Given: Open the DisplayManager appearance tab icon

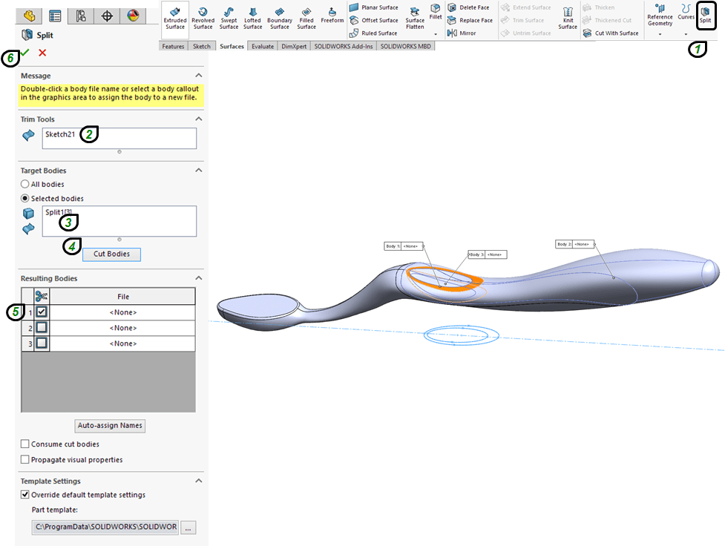Looking at the screenshot, I should coord(132,15).
